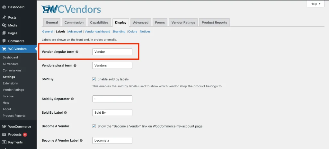Open the Colors sub-section link
Screen dimensions: 329x149
(x=133, y=31)
